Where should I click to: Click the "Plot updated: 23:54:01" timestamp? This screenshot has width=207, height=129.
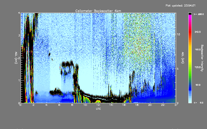coord(180,5)
